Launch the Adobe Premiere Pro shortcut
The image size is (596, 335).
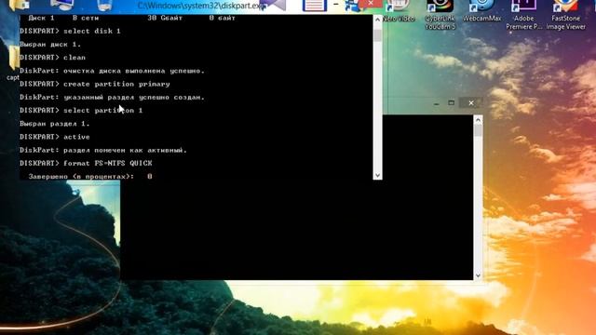point(523,15)
